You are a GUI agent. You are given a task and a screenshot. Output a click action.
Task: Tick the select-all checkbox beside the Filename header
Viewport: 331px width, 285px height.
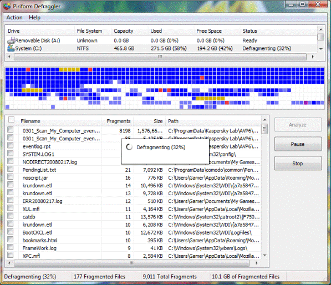click(11, 120)
